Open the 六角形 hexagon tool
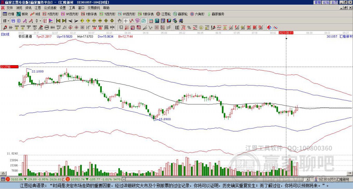The width and height of the screenshot is (353, 189). click(198, 14)
